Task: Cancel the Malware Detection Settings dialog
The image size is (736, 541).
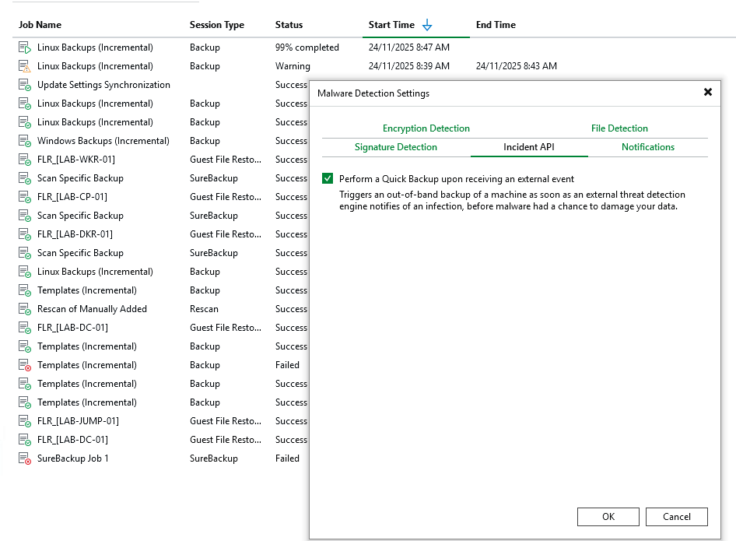Action: pyautogui.click(x=676, y=517)
